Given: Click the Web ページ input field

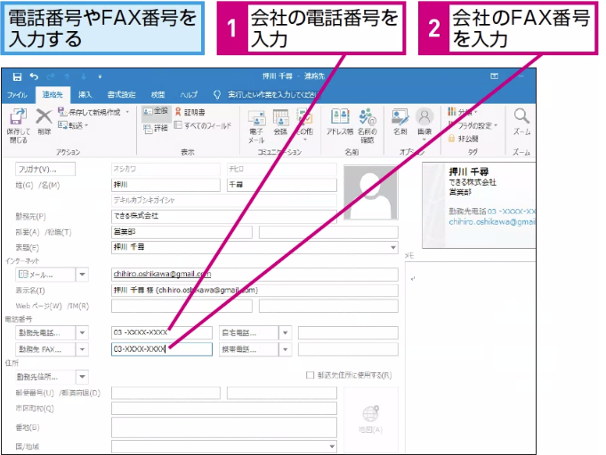Looking at the screenshot, I should coord(182,306).
